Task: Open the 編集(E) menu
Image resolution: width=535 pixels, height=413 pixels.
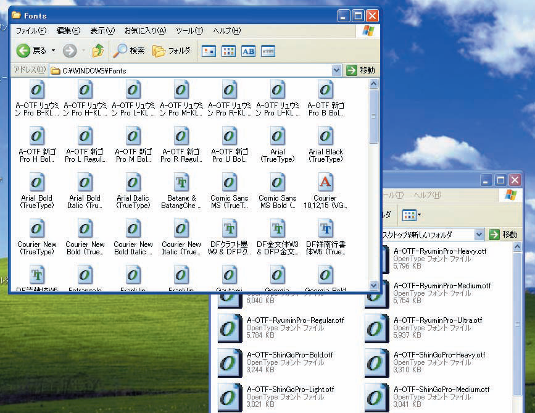Action: pyautogui.click(x=68, y=31)
